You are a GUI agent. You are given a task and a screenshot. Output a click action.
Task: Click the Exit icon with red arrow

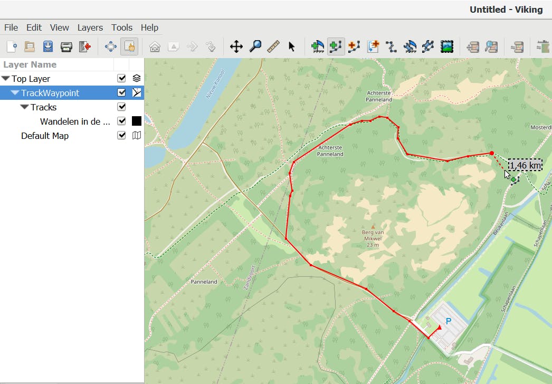(85, 46)
